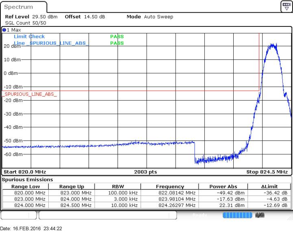
Task: Select the 100.000 kHz RBW cell
Action: [118, 193]
